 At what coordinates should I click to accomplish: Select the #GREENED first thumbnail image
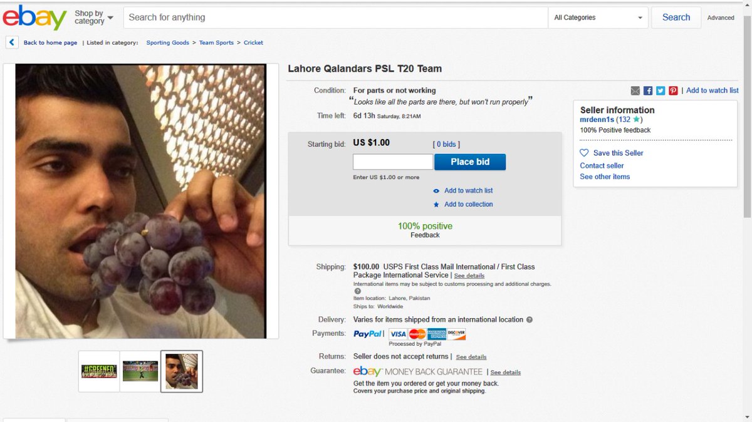[99, 371]
